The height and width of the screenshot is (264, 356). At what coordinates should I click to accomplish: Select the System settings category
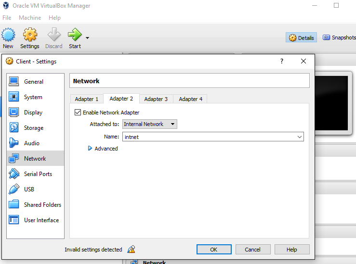(x=36, y=97)
